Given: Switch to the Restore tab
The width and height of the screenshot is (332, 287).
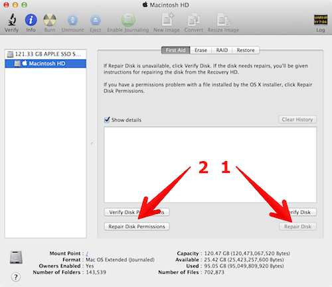Looking at the screenshot, I should pyautogui.click(x=246, y=50).
